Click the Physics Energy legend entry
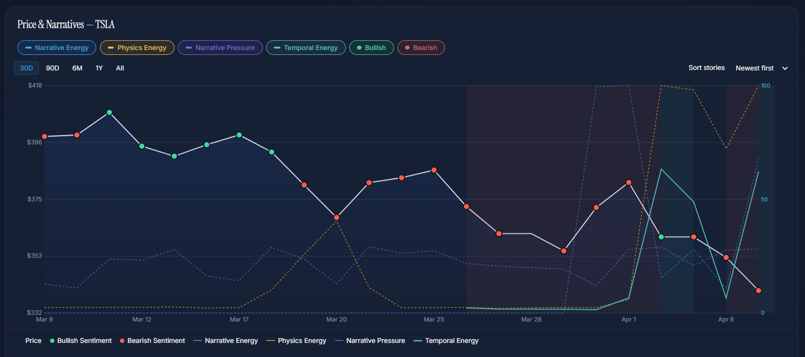Viewport: 805px width, 357px height. click(296, 341)
